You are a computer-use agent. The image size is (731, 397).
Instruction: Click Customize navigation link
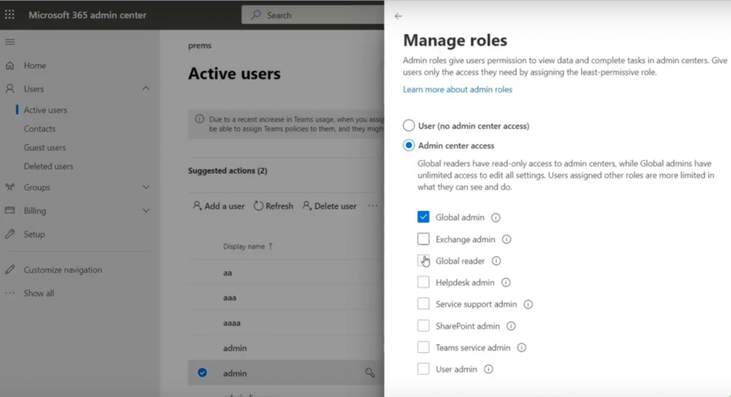[x=63, y=270]
